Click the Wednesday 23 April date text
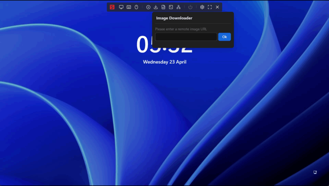The width and height of the screenshot is (329, 186). (164, 62)
